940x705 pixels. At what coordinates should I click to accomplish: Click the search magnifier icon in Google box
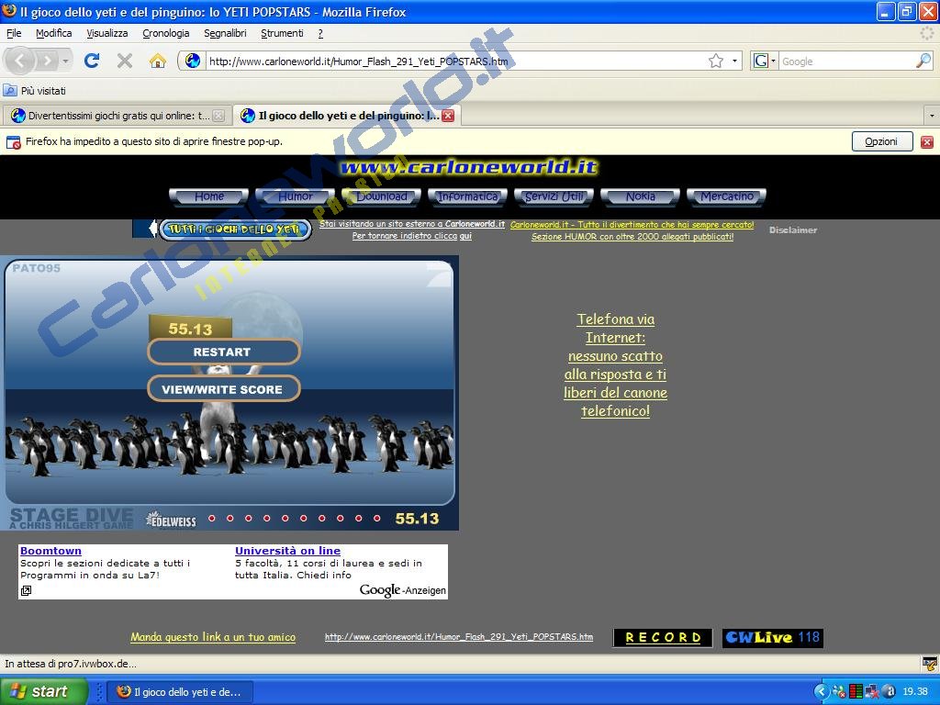tap(923, 61)
